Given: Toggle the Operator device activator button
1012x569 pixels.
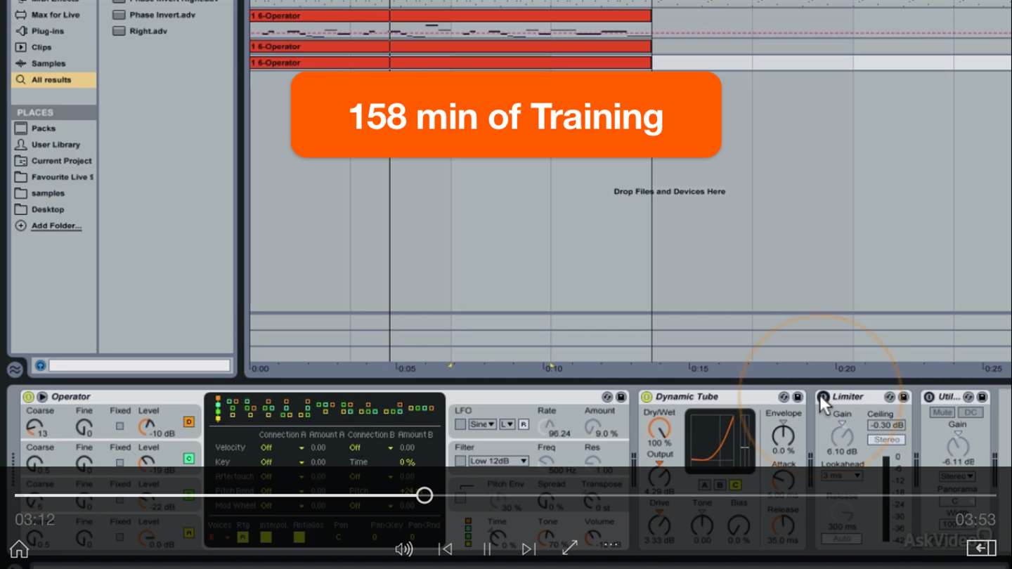Looking at the screenshot, I should [28, 397].
